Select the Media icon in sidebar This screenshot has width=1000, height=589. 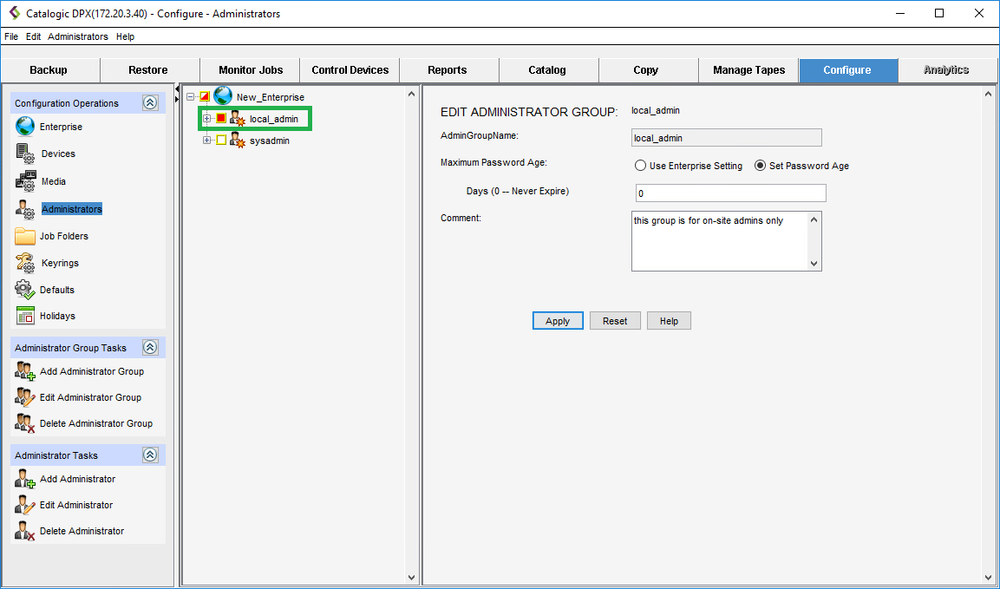25,181
